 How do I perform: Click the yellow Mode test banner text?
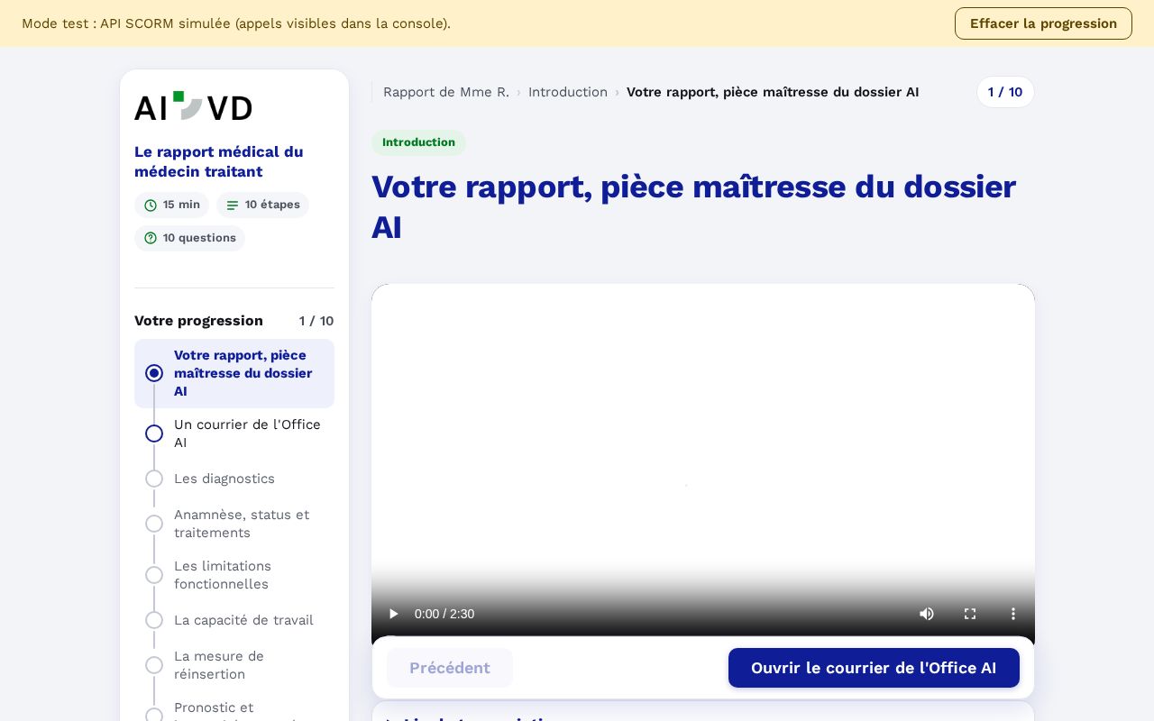pyautogui.click(x=236, y=23)
